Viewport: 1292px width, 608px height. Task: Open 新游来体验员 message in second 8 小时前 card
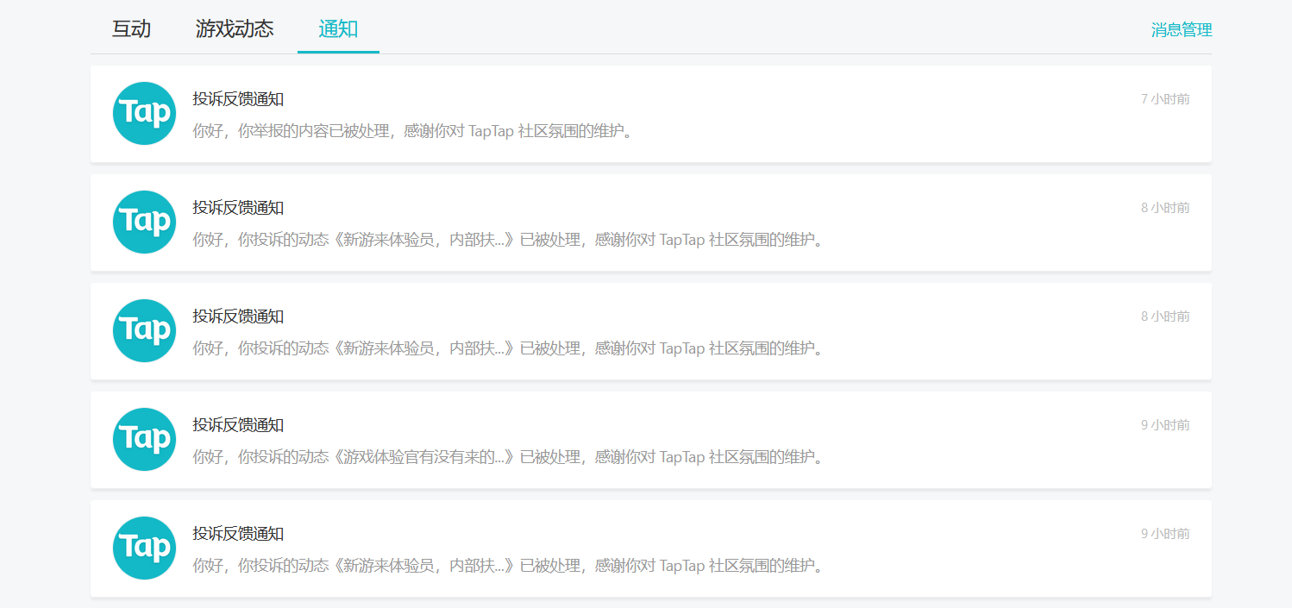[x=508, y=348]
